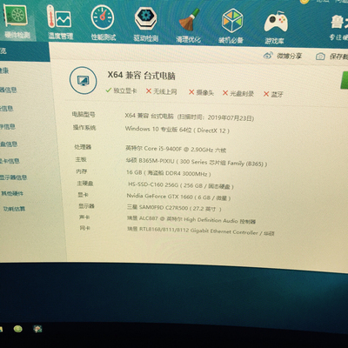This screenshot has height=348, width=348.
Task: Click the 摄像头 red X indicator
Action: (191, 92)
